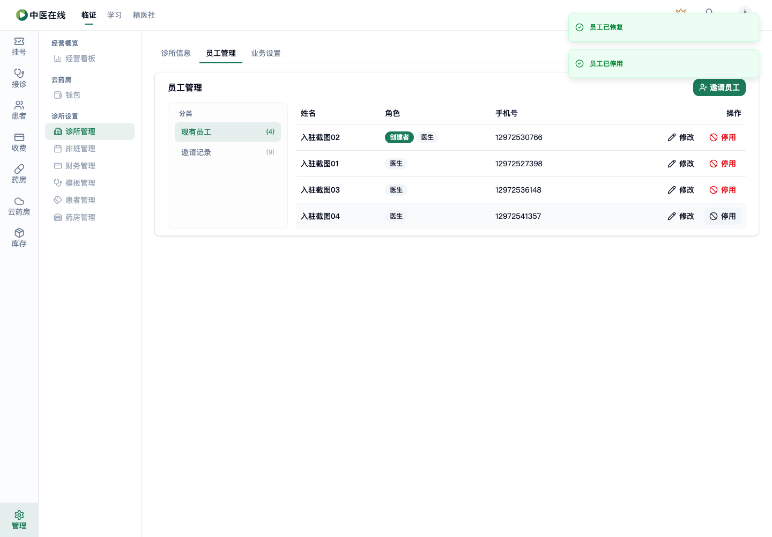Click the 员工已恢复 notification text
Image resolution: width=772 pixels, height=537 pixels.
point(606,27)
